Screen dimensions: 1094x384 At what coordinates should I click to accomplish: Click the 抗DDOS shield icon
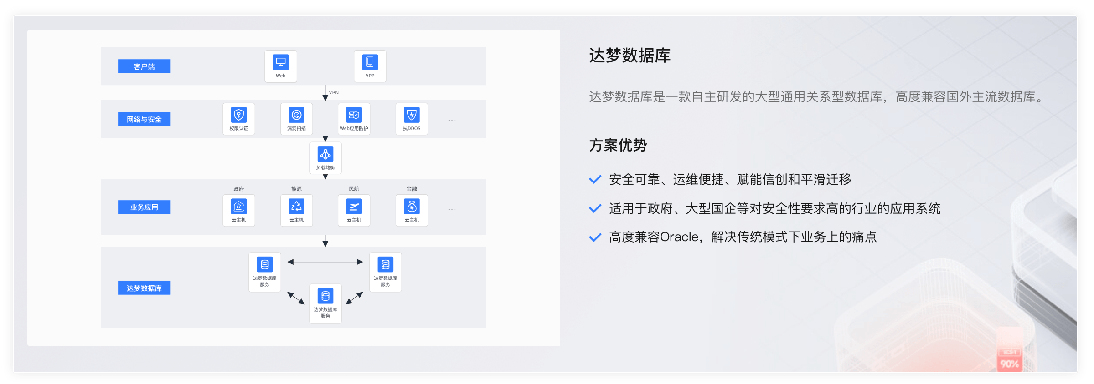412,115
